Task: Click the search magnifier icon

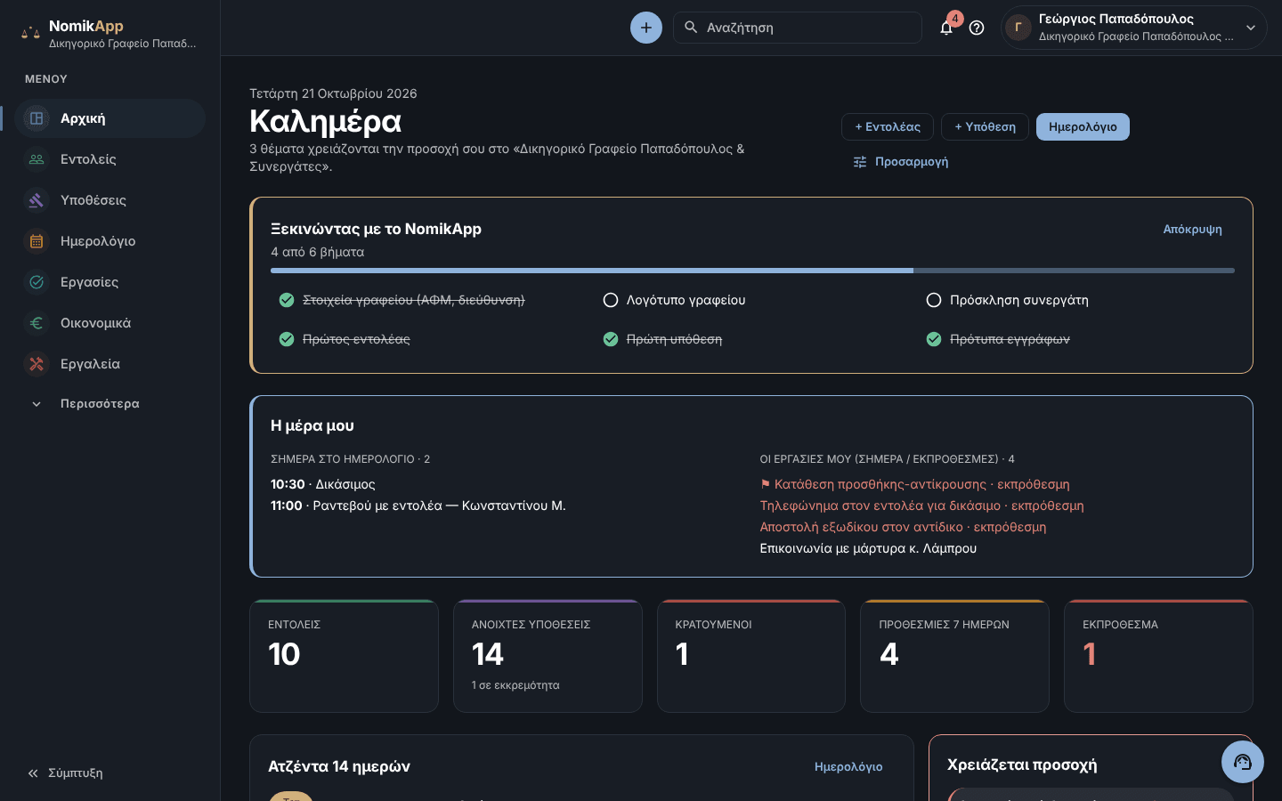Action: (691, 28)
